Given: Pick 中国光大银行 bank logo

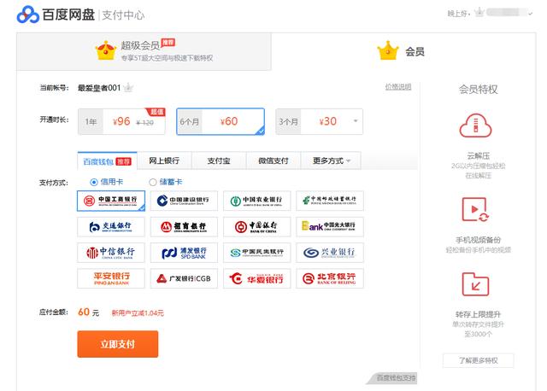Looking at the screenshot, I should click(x=330, y=227).
